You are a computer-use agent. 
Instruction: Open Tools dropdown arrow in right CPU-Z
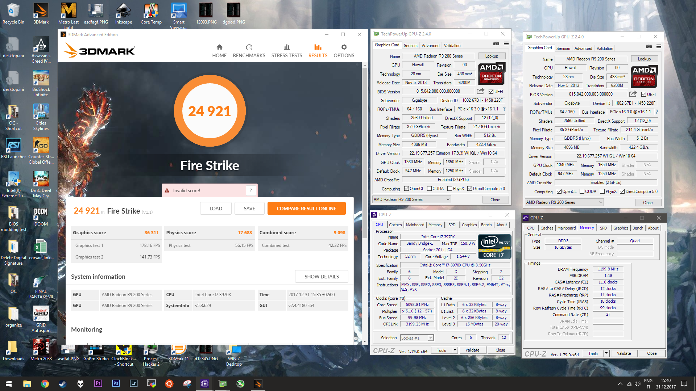(606, 353)
